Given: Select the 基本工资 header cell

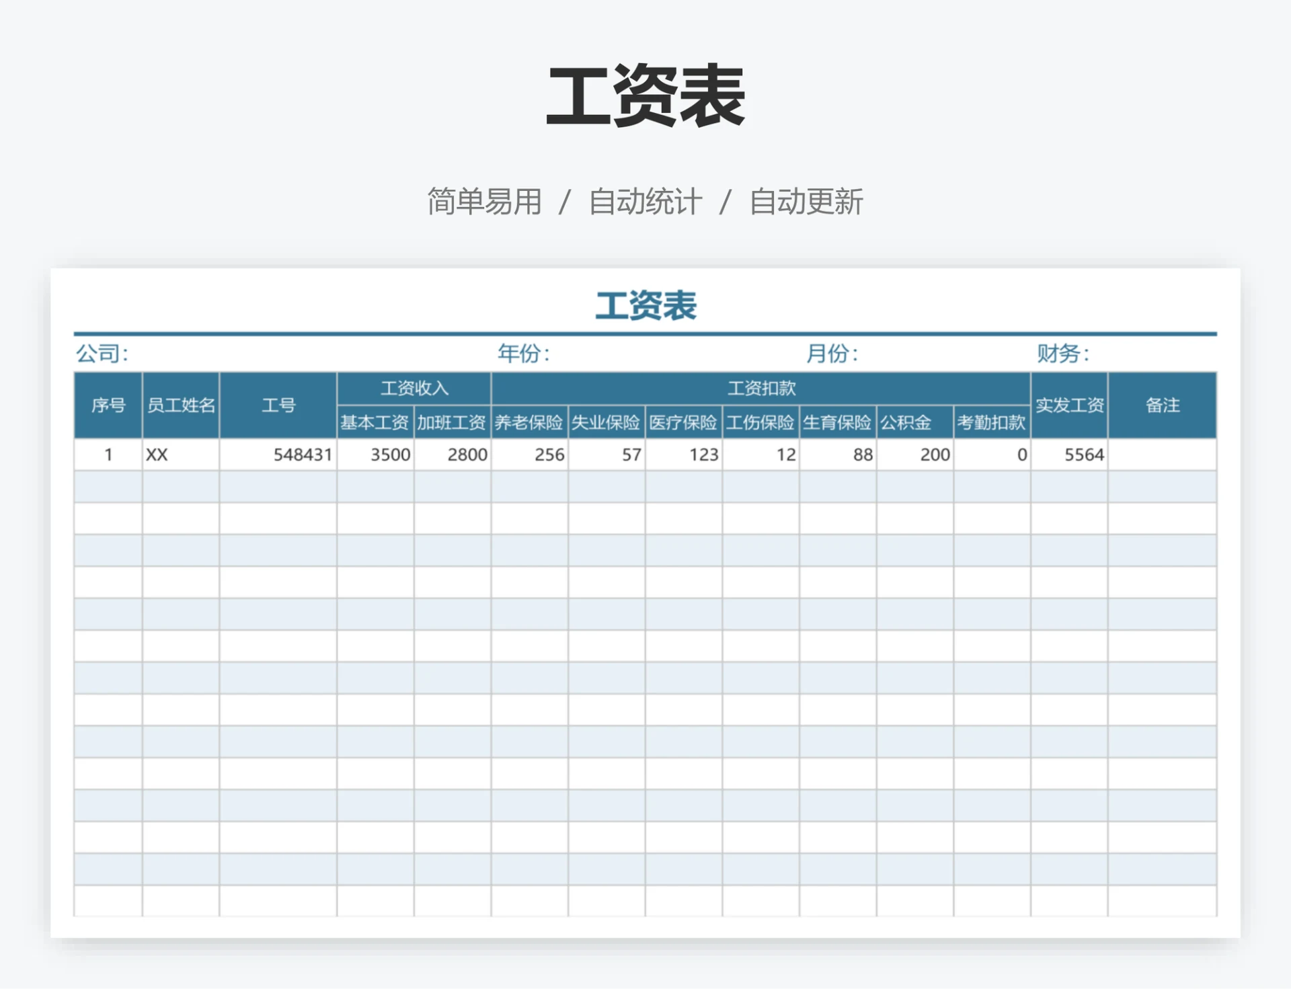Looking at the screenshot, I should [374, 423].
